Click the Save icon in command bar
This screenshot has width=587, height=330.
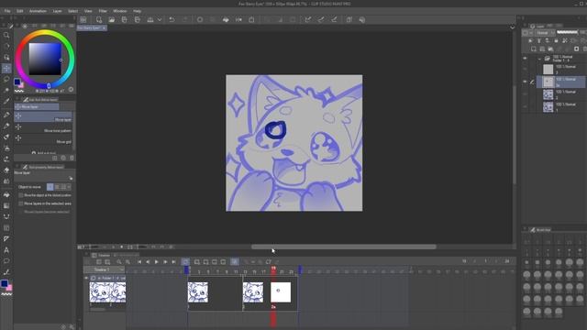pos(125,20)
